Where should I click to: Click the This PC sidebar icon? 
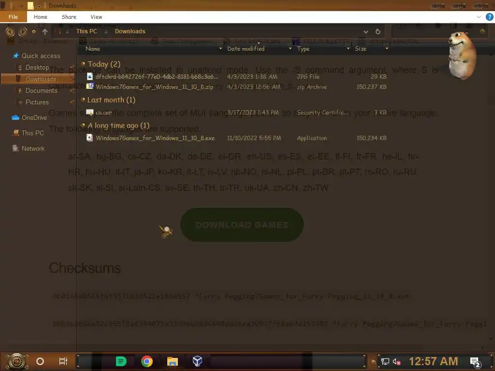15,133
